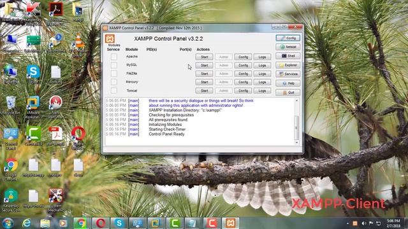Viewport: 408px width, 229px height.
Task: Open the Windows Services button
Action: pos(288,74)
